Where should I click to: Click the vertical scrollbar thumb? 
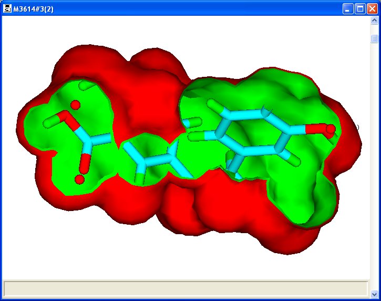375,39
